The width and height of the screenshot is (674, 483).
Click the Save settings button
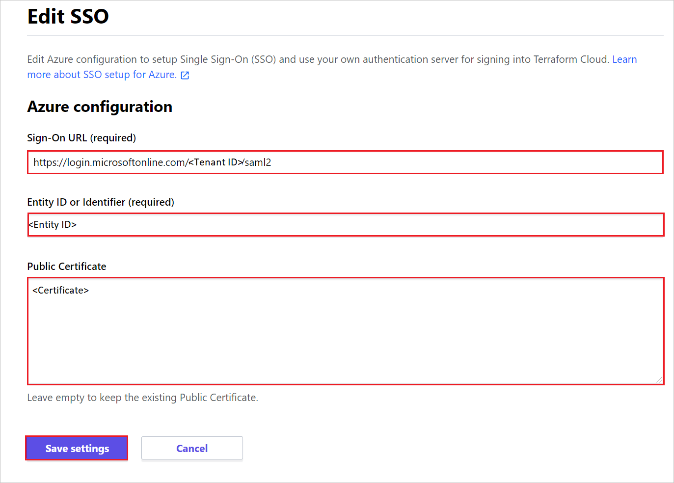(77, 448)
